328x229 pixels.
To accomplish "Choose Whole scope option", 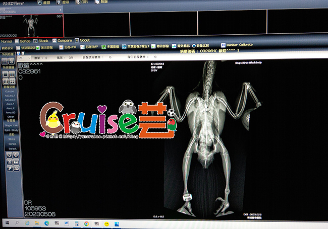I will 12,139.
